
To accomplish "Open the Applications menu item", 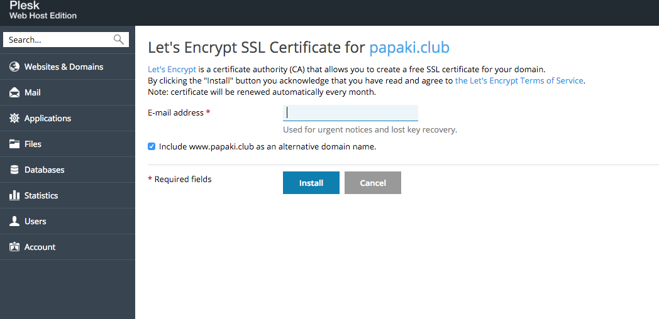I will pyautogui.click(x=67, y=118).
